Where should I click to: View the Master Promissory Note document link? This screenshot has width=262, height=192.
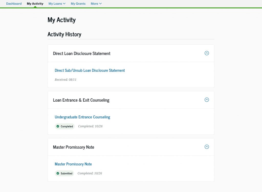pyautogui.click(x=73, y=164)
